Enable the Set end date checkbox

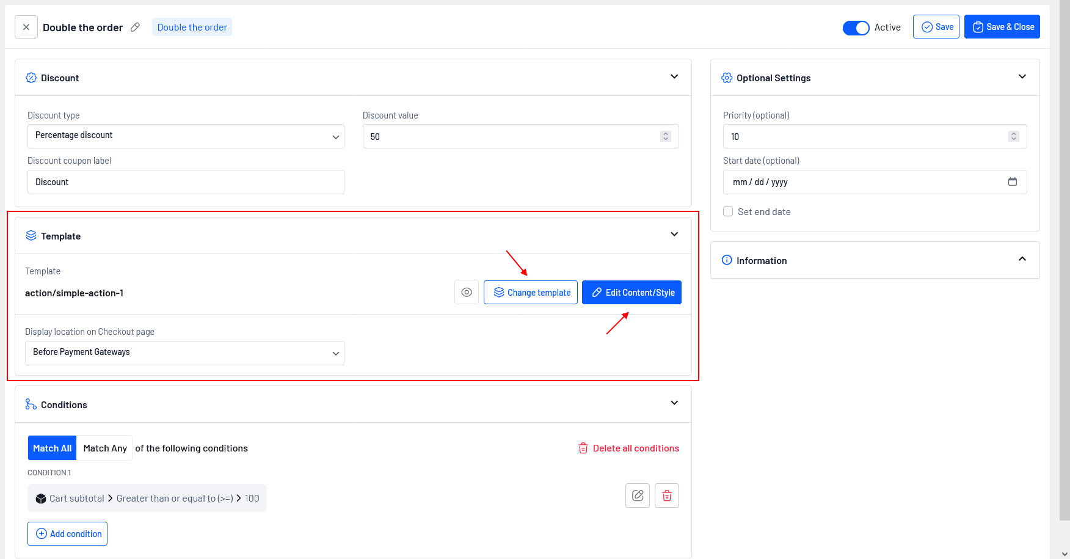point(728,211)
